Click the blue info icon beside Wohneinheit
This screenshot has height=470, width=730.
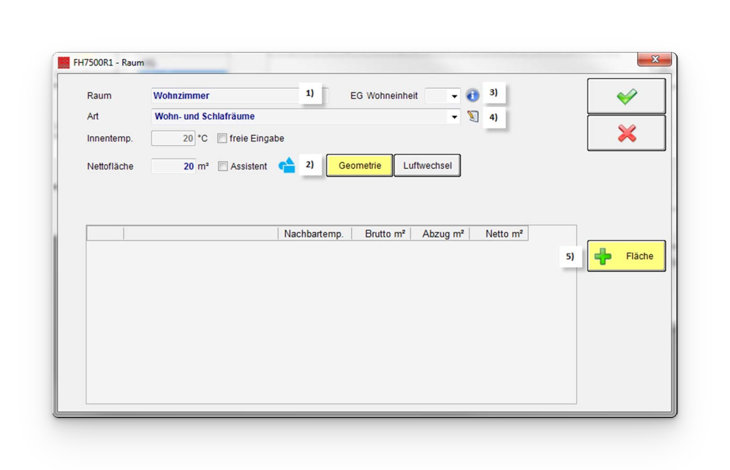(x=472, y=96)
